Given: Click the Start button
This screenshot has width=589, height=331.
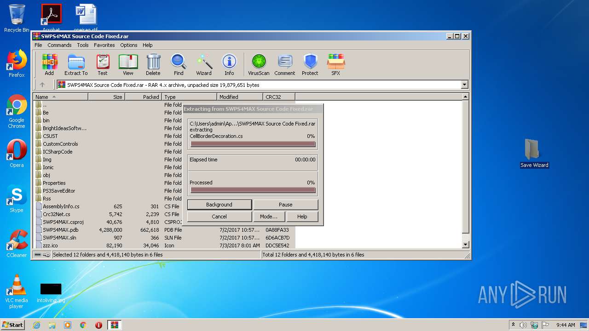Looking at the screenshot, I should (x=12, y=325).
